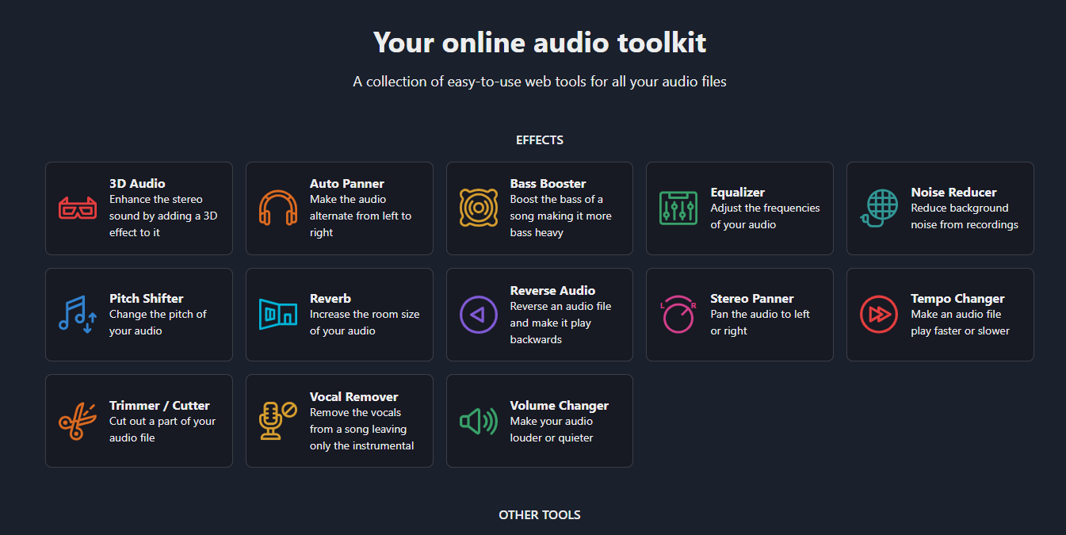Click the green Volume Changer speaker icon

pyautogui.click(x=479, y=421)
